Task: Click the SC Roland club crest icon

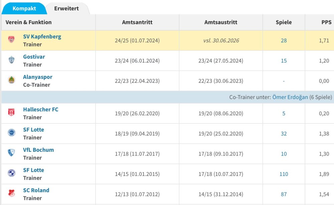Action: click(x=11, y=193)
